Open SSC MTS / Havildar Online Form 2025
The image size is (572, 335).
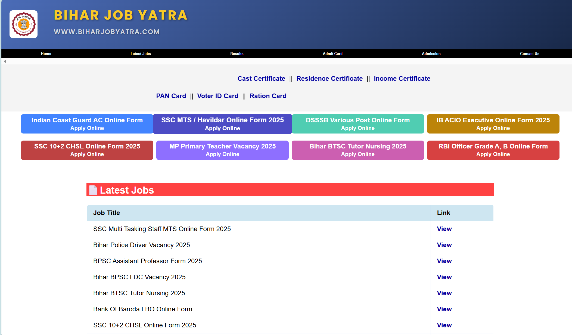pyautogui.click(x=222, y=124)
